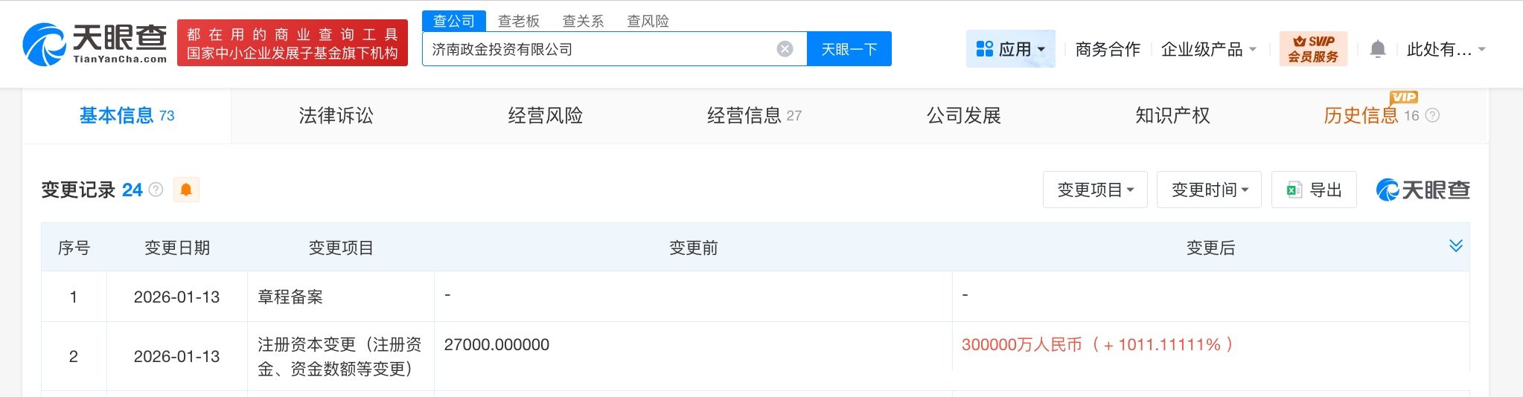Image resolution: width=1523 pixels, height=397 pixels.
Task: Switch to the 查老板 search tab
Action: click(519, 21)
